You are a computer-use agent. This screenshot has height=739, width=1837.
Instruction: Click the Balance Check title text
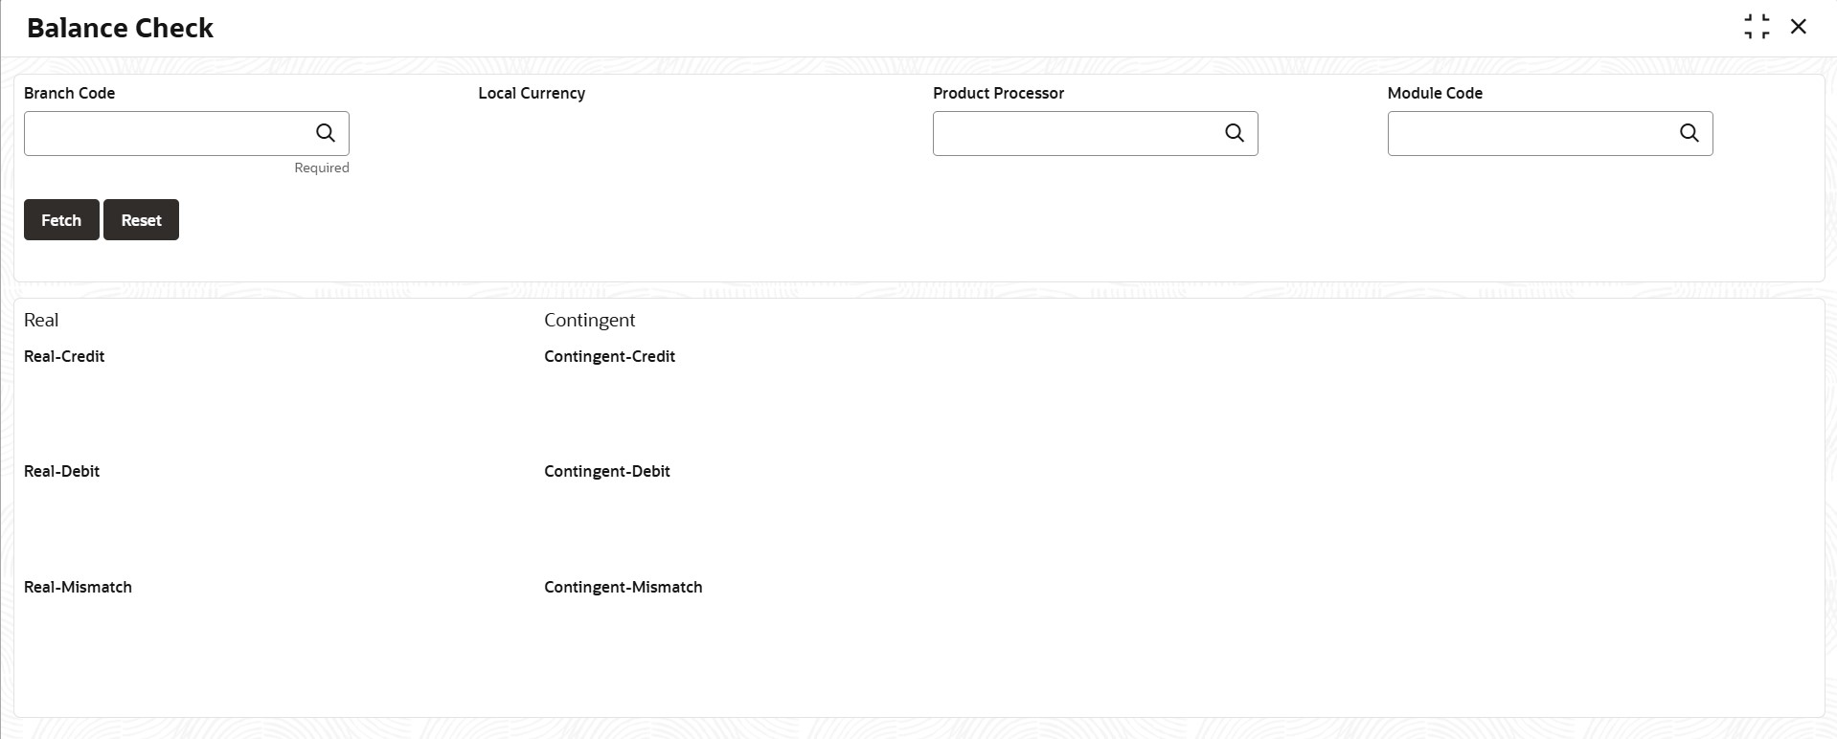coord(120,28)
